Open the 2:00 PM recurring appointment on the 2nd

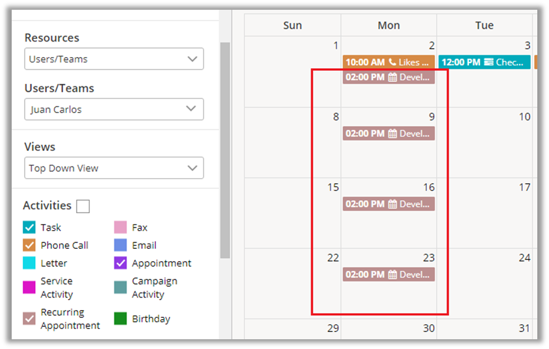coord(389,77)
